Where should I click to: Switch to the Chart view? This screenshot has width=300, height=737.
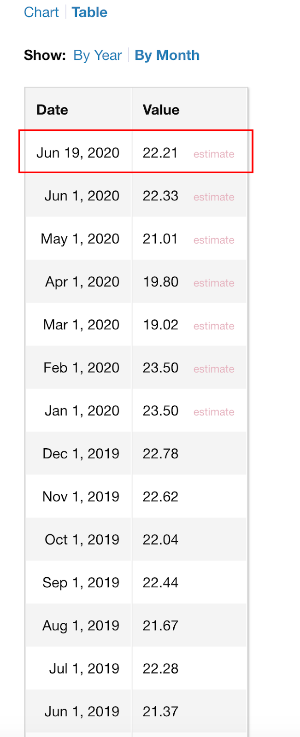tap(41, 12)
